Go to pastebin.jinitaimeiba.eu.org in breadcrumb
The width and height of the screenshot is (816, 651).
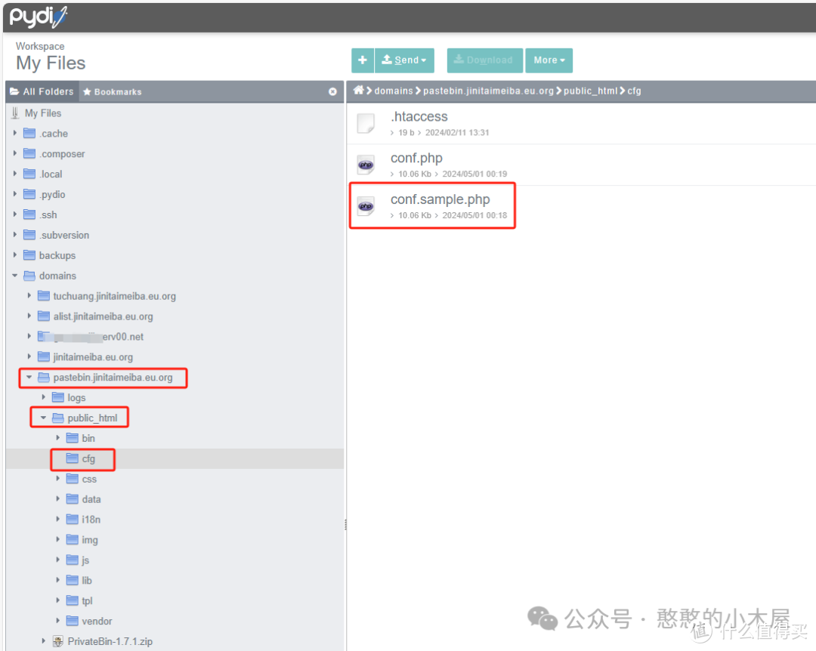[488, 91]
